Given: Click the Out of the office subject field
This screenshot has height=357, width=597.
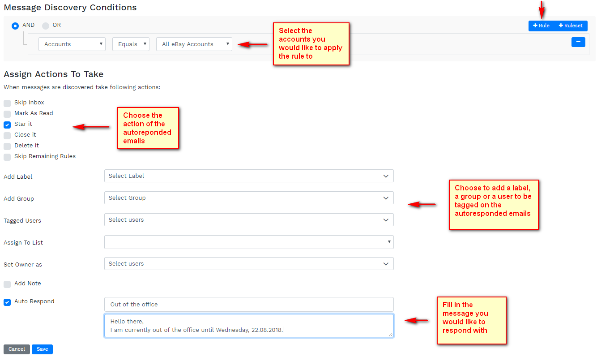Looking at the screenshot, I should tap(249, 304).
